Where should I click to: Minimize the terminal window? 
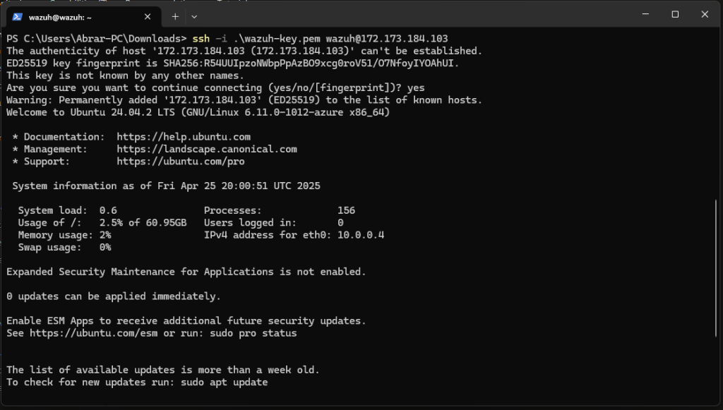click(x=645, y=14)
